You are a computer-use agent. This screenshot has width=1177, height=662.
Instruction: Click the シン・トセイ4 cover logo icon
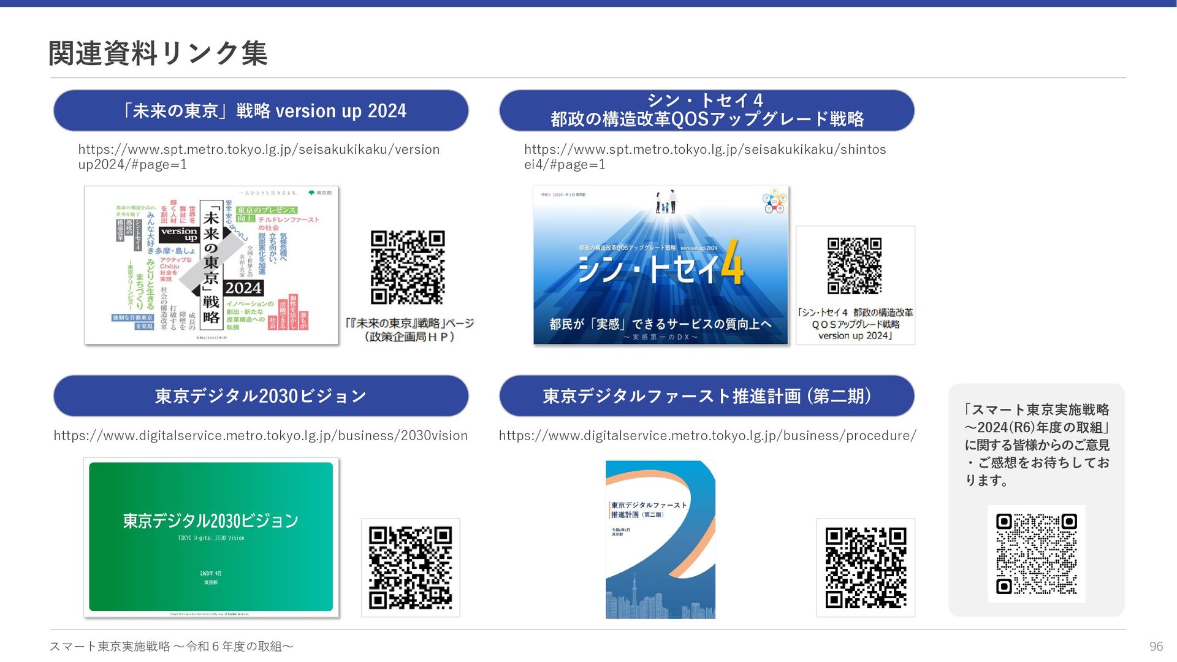774,201
